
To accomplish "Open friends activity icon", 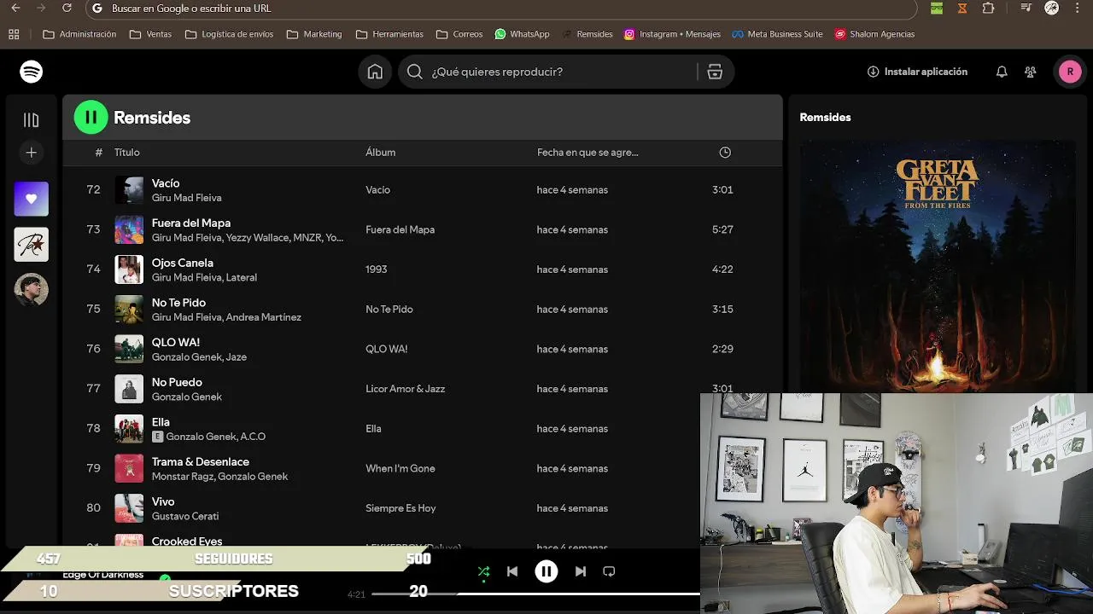I will pyautogui.click(x=1031, y=72).
